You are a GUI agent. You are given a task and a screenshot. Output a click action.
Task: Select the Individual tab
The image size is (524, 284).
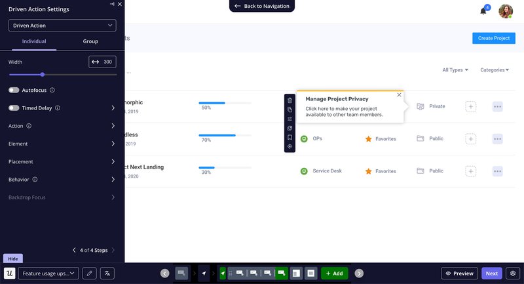click(34, 41)
